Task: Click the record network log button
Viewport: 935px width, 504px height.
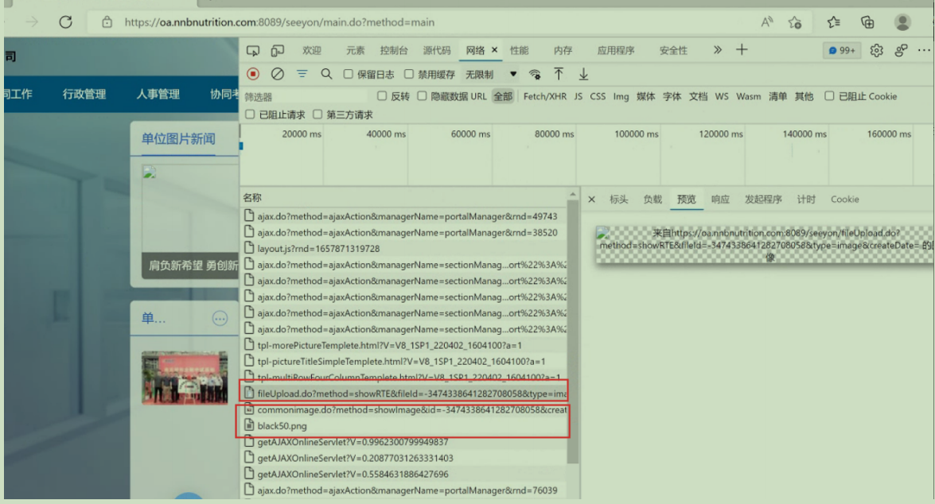Action: pyautogui.click(x=253, y=74)
